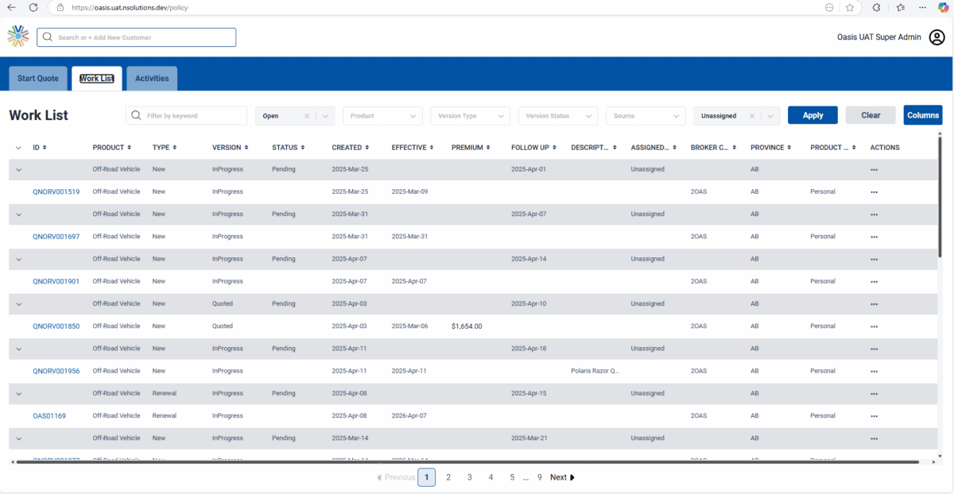The image size is (954, 494).
Task: Sort by ID column arrows
Action: [45, 148]
